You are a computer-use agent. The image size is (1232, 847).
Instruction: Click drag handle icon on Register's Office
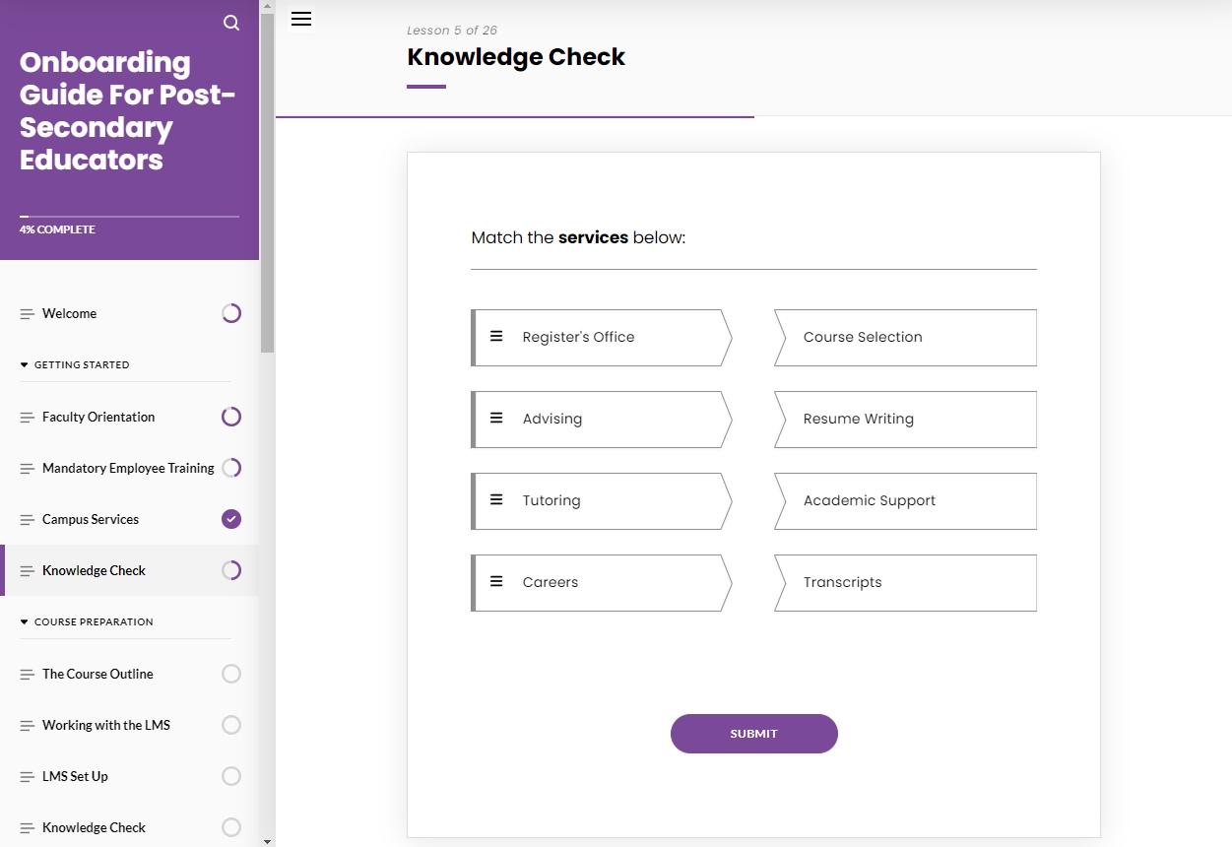(496, 337)
